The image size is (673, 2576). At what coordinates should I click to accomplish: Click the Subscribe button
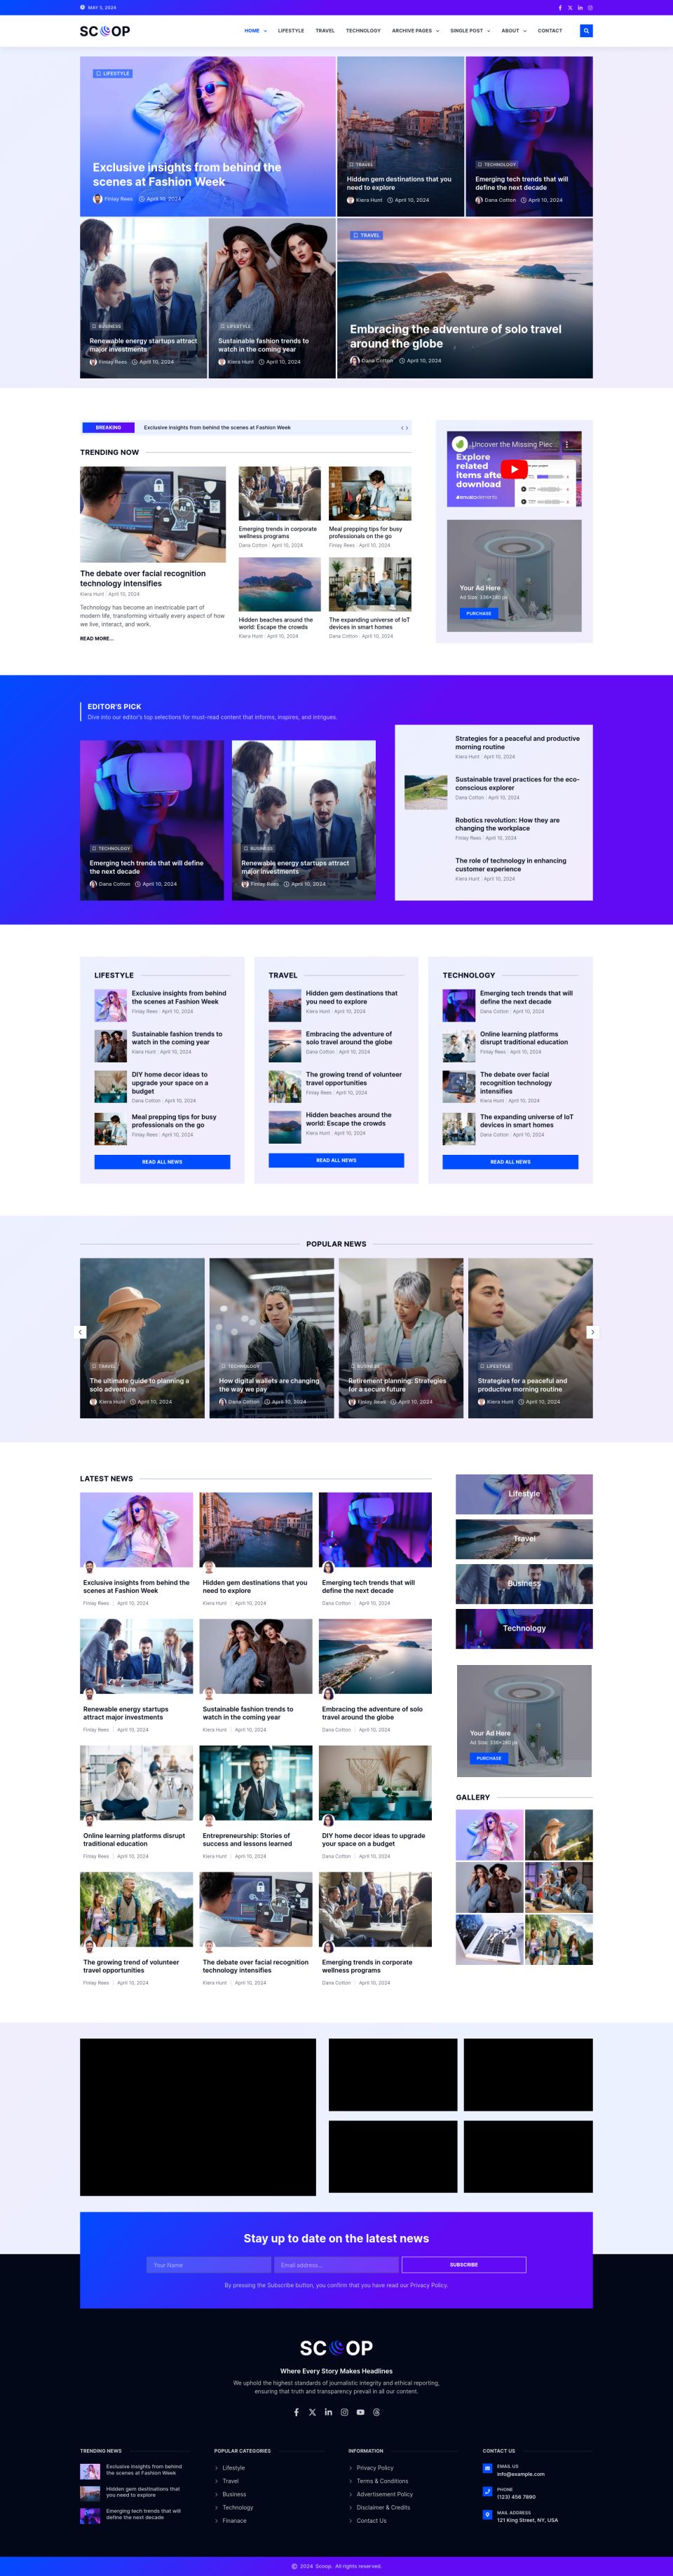tap(463, 2264)
